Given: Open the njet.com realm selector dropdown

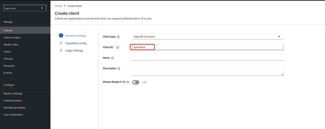Looking at the screenshot, I should pos(25,8).
